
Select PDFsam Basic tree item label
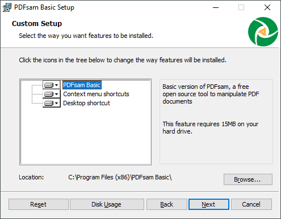click(82, 85)
